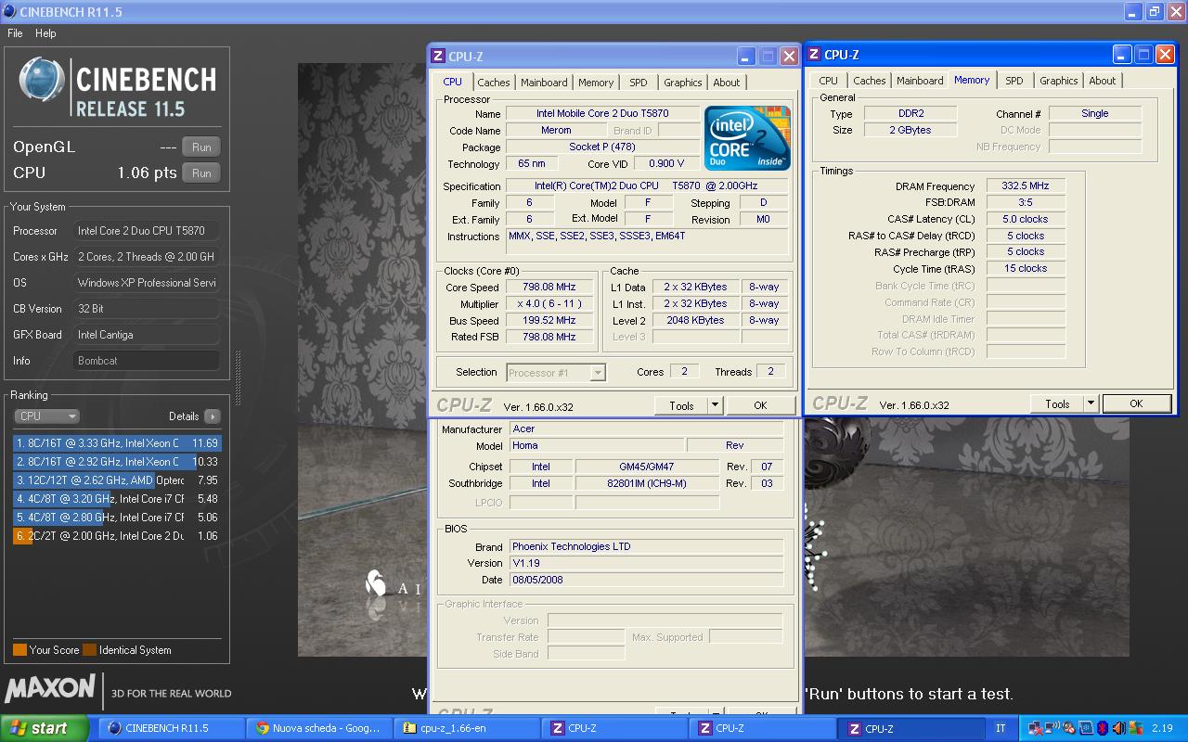Click the disconnected network tray icon
Image resolution: width=1188 pixels, height=742 pixels.
coord(1035,728)
